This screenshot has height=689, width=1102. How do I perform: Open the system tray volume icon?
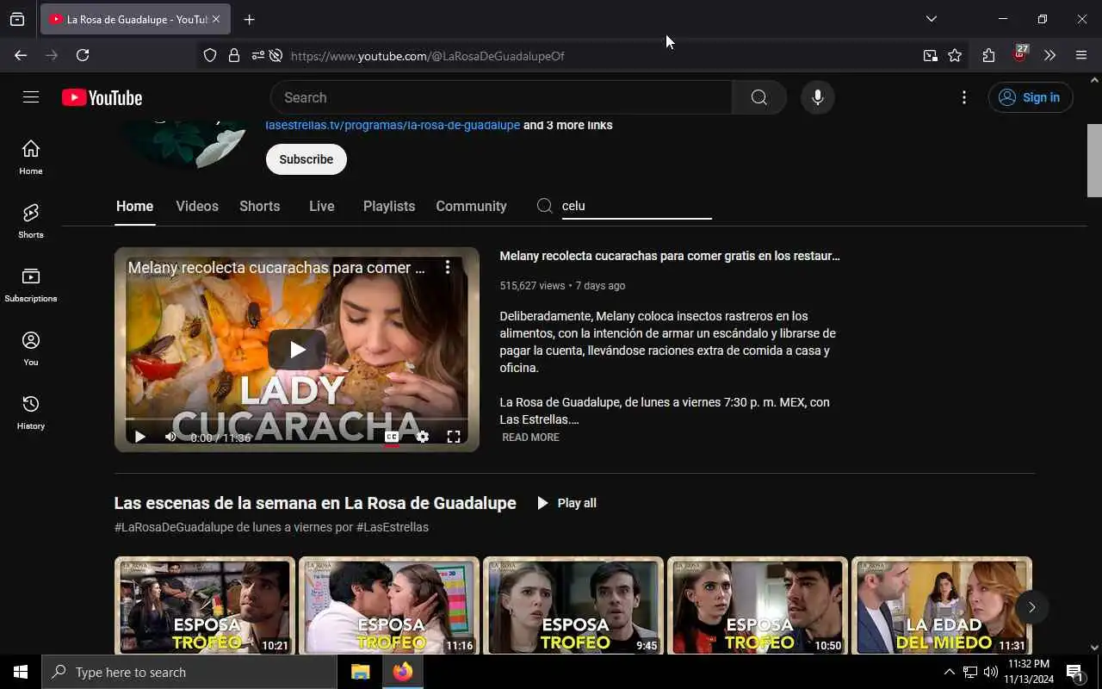[991, 672]
